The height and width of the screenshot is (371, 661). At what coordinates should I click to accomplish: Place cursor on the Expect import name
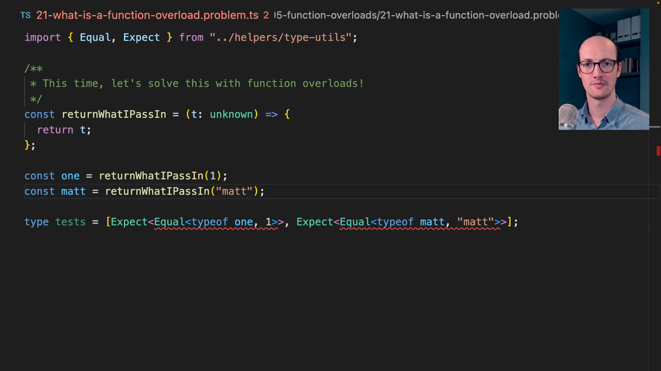coord(141,37)
